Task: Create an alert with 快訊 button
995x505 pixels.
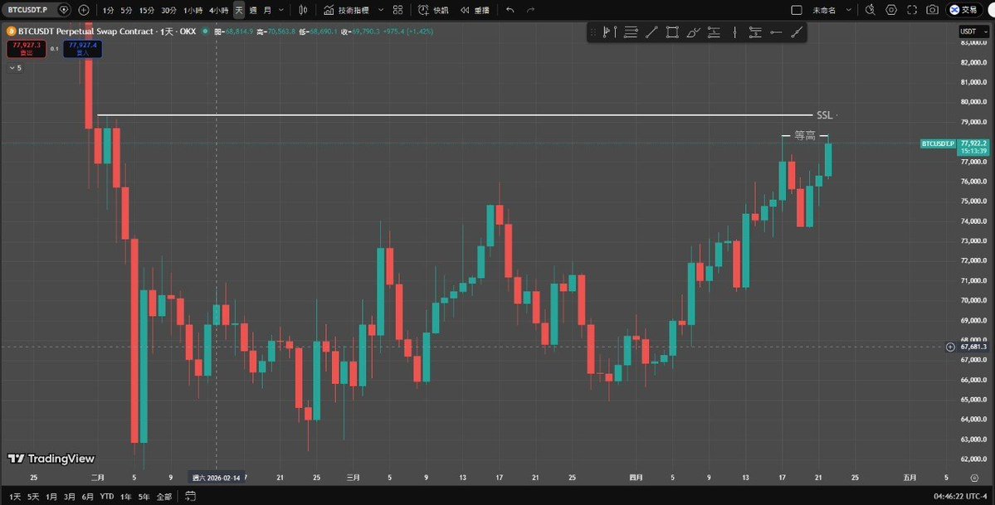Action: tap(433, 10)
